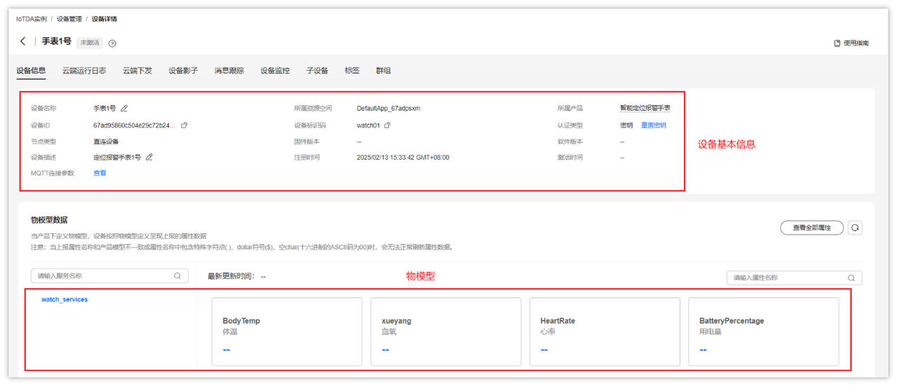The width and height of the screenshot is (897, 386).
Task: Open the 云端下发 tab
Action: pyautogui.click(x=137, y=71)
